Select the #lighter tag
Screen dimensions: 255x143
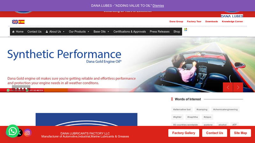click(x=177, y=117)
